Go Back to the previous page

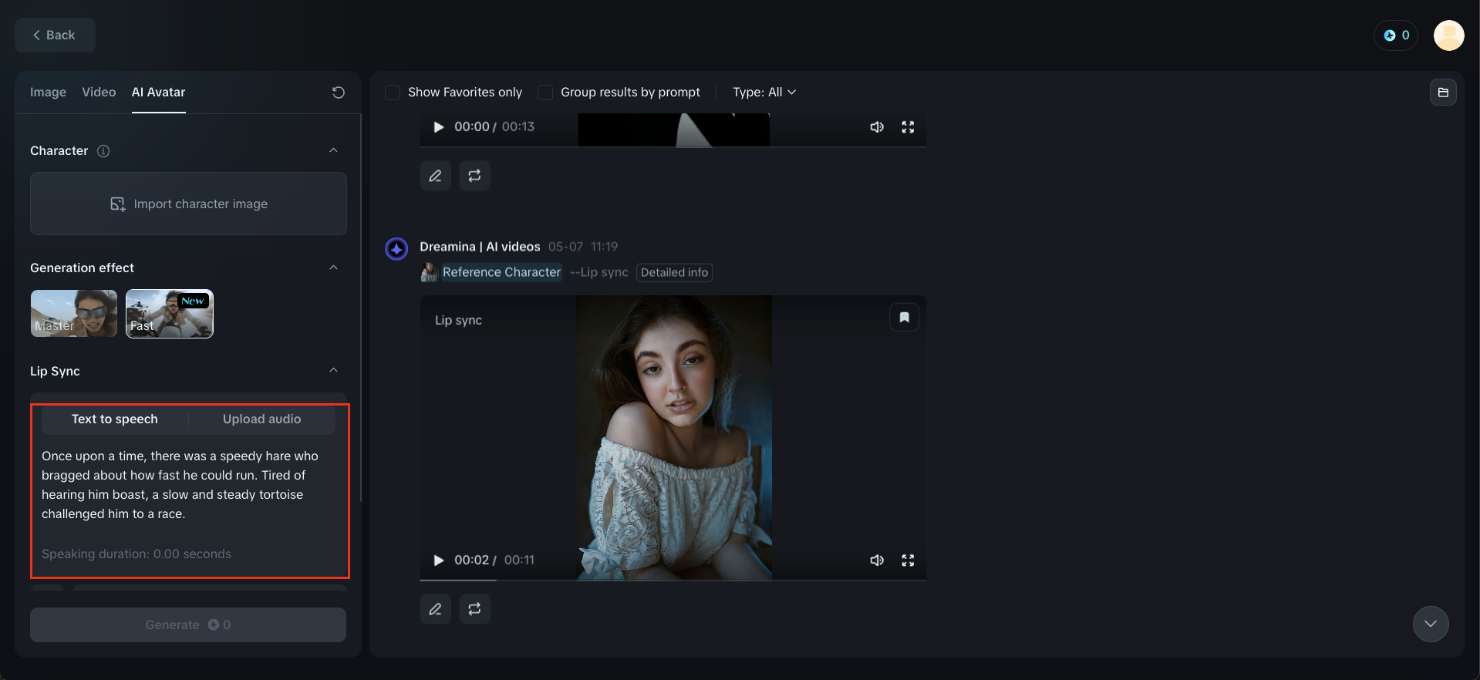[x=55, y=35]
